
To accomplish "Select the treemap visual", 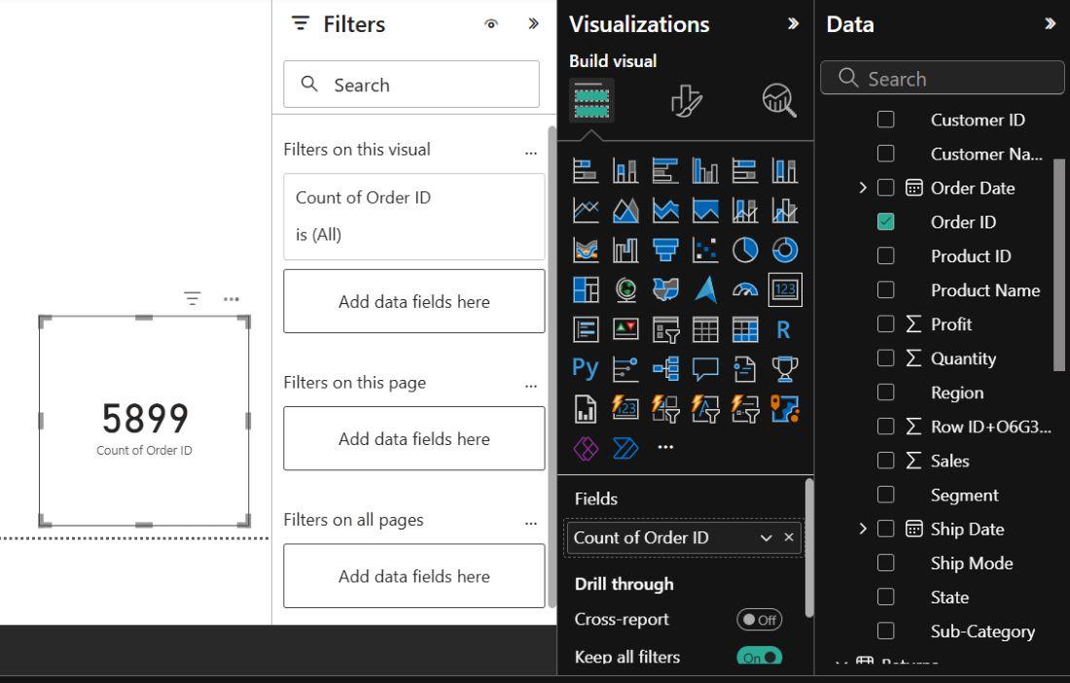I will click(x=586, y=290).
